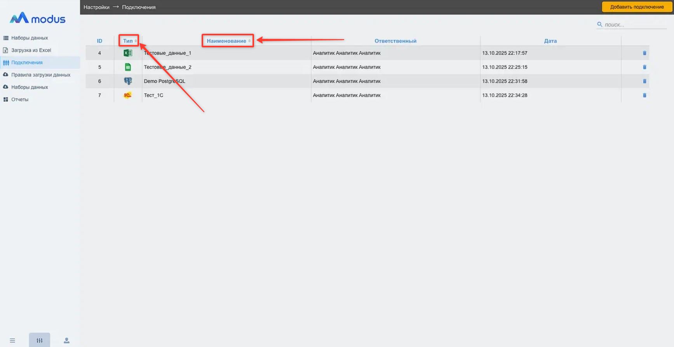Screen dimensions: 674x347
Task: Click the Google Sheets icon in row 5
Action: point(128,67)
